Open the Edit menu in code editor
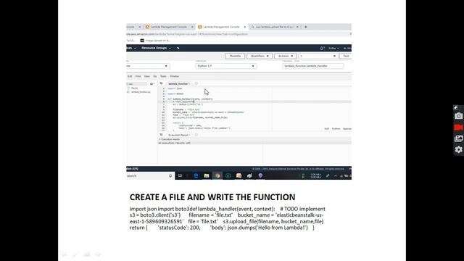Viewport: 464px width, 261px height. pos(130,76)
